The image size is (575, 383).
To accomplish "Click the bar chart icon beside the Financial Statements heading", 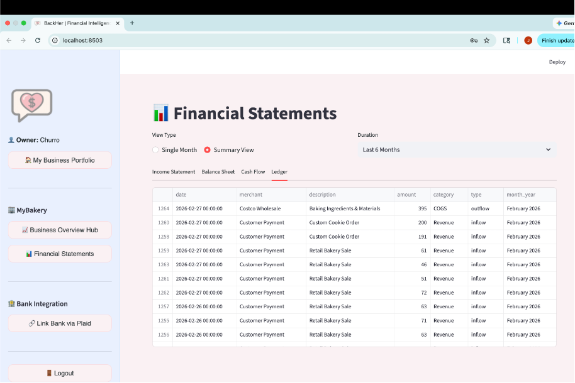I will click(161, 113).
